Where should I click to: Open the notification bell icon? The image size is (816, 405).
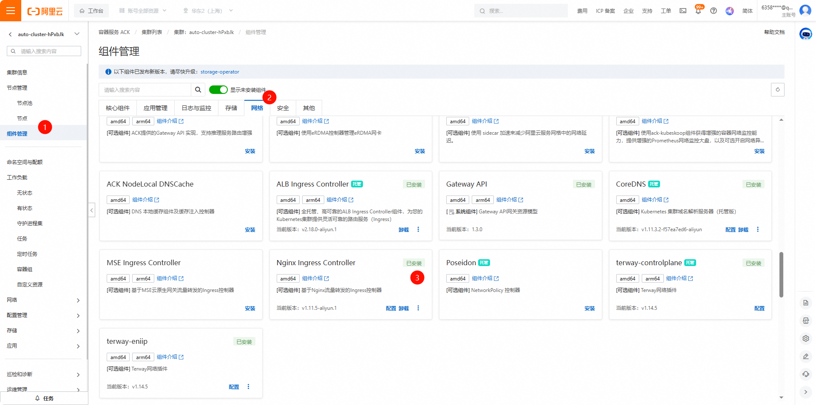pyautogui.click(x=698, y=11)
